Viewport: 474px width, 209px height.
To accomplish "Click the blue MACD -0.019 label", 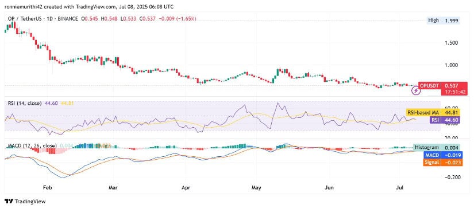I will tap(443, 155).
